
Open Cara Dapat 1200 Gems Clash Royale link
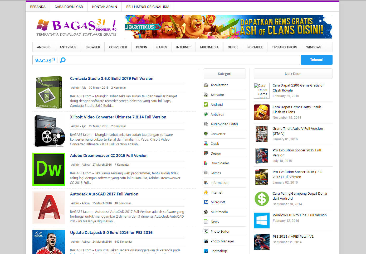(298, 88)
